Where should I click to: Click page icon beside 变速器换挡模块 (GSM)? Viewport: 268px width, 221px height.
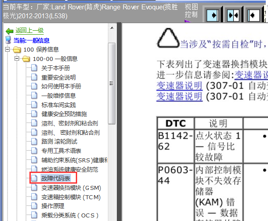pos(34,188)
